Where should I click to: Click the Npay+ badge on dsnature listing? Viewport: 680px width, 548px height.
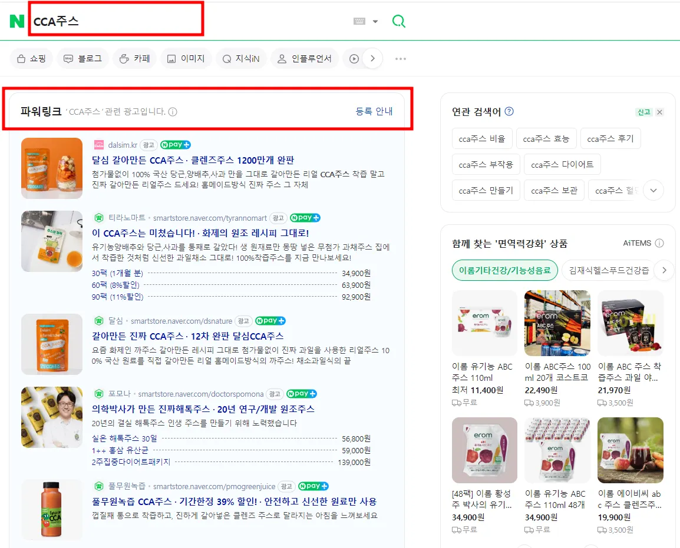click(x=270, y=321)
